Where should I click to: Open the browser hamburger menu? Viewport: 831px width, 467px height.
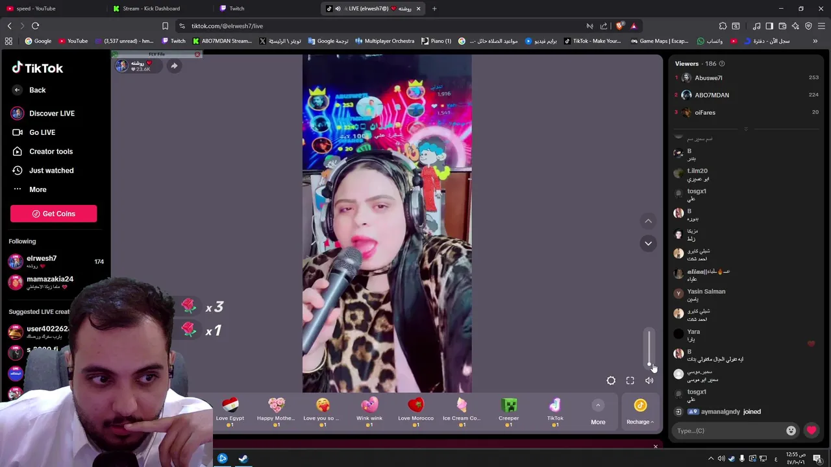coord(821,26)
